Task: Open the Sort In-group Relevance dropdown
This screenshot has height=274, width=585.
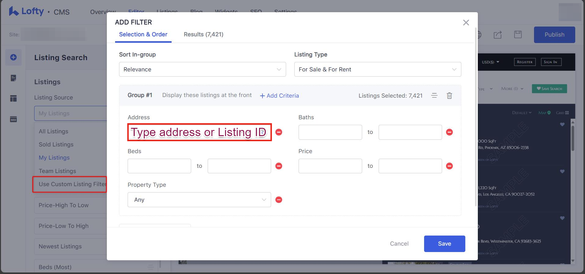Action: (202, 70)
